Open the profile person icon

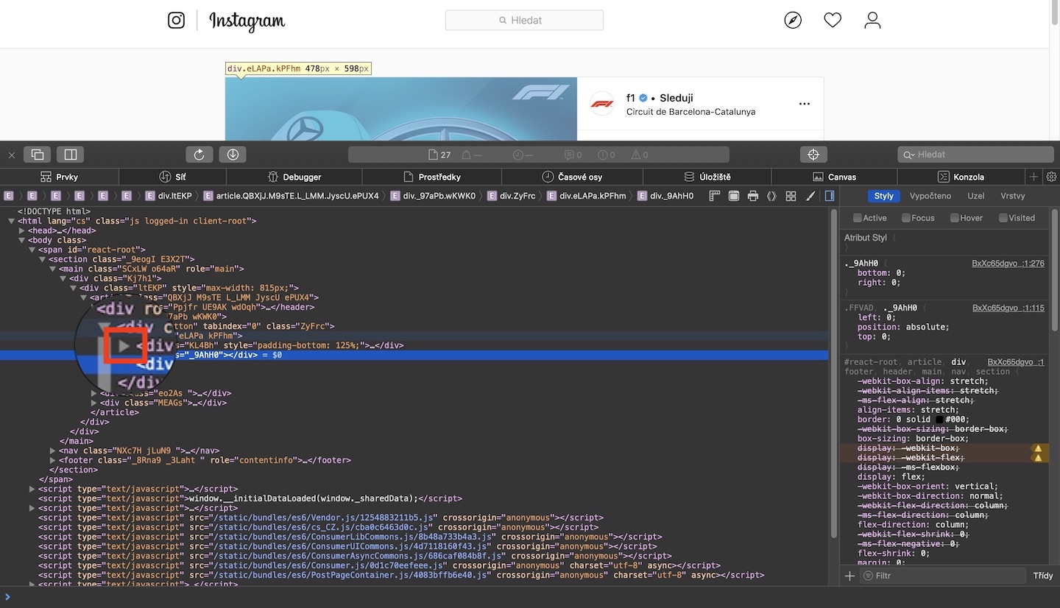[x=872, y=21]
